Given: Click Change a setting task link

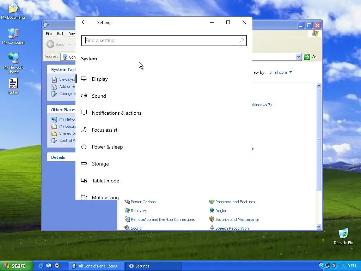Looking at the screenshot, I should 63,94.
